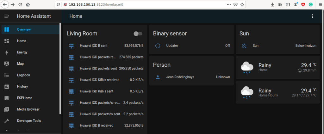Select History in the sidebar
This screenshot has width=324, height=134.
tap(30, 87)
